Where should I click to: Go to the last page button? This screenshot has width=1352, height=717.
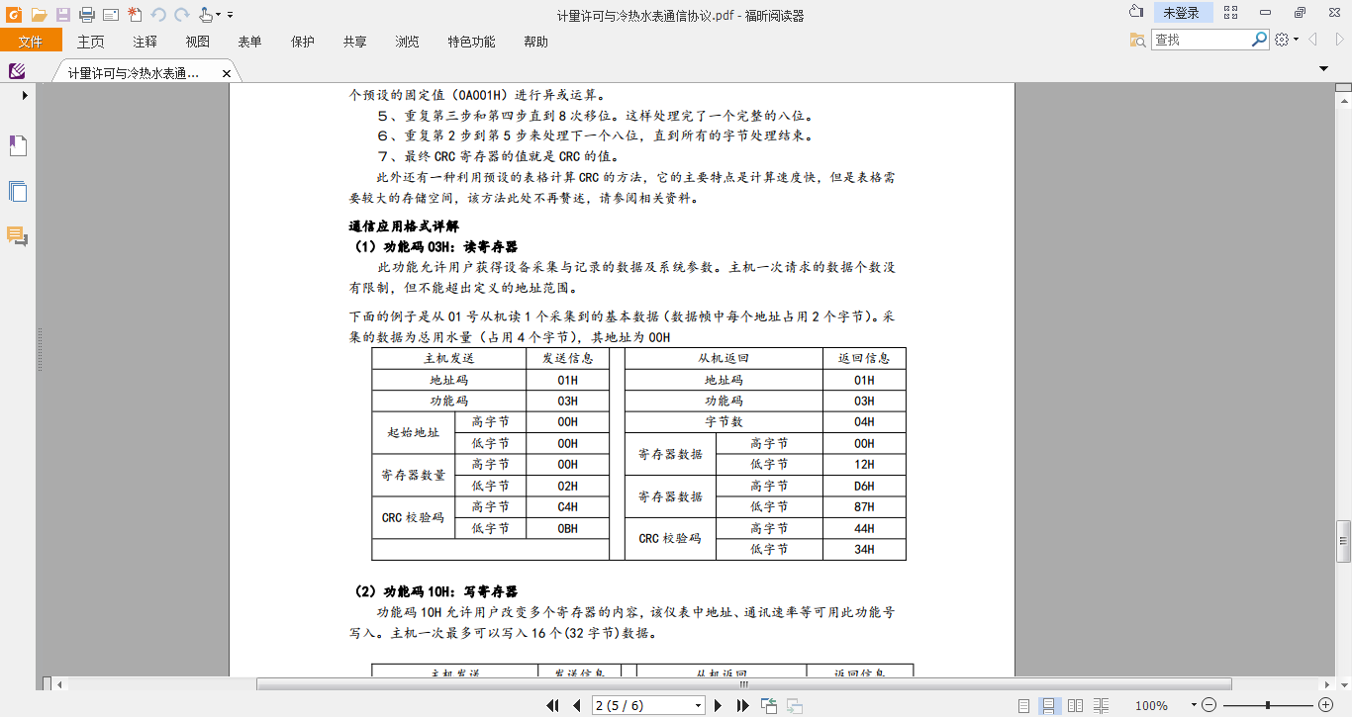742,705
